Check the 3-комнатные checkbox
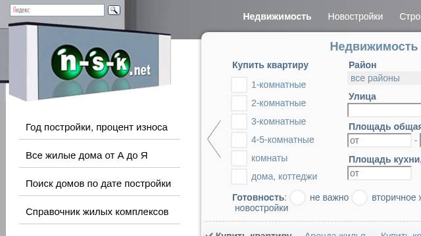This screenshot has width=421, height=236. click(239, 121)
